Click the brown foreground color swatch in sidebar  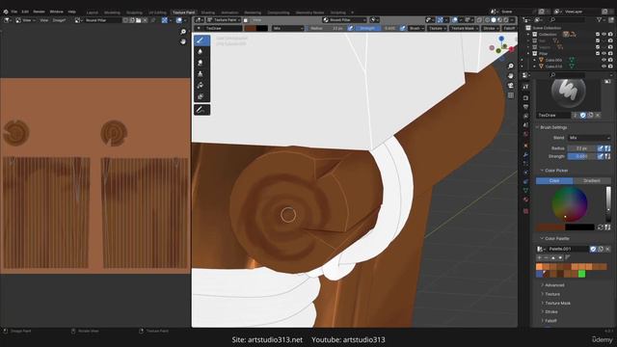(x=550, y=227)
